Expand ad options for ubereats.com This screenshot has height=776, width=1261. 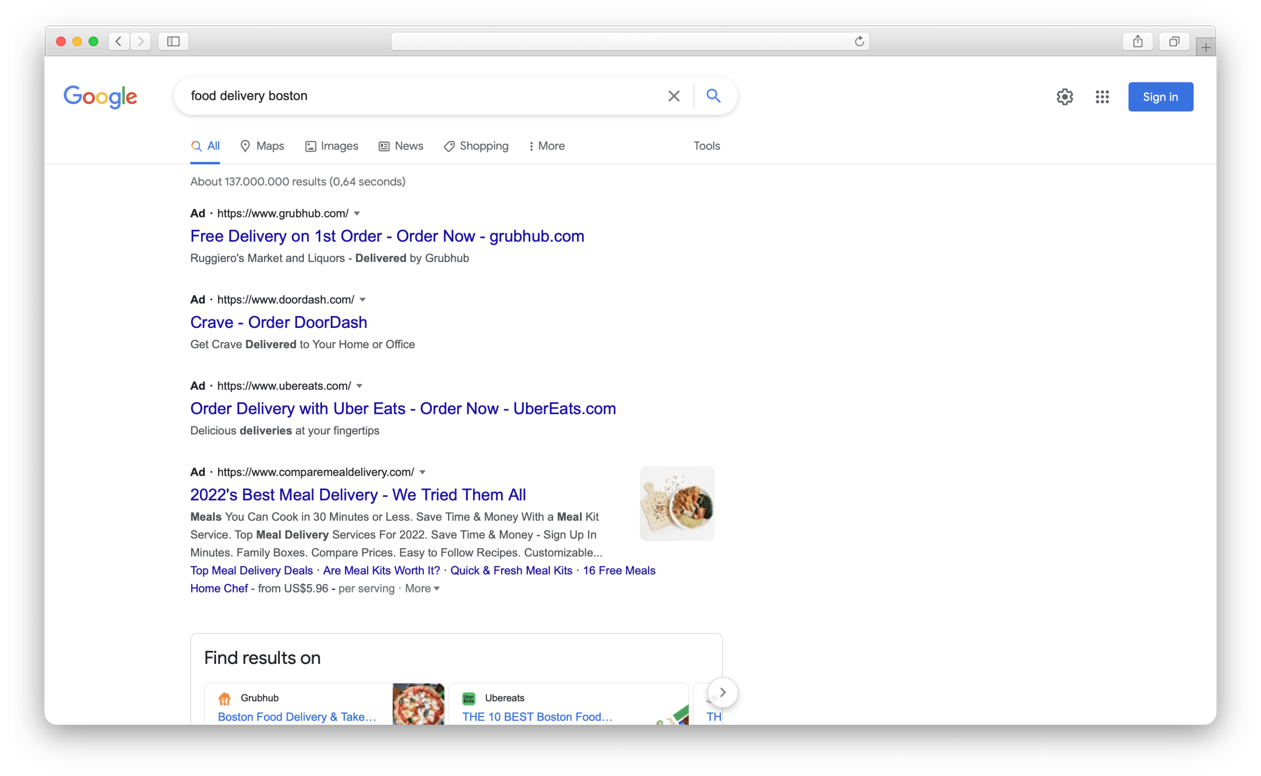pyautogui.click(x=359, y=386)
